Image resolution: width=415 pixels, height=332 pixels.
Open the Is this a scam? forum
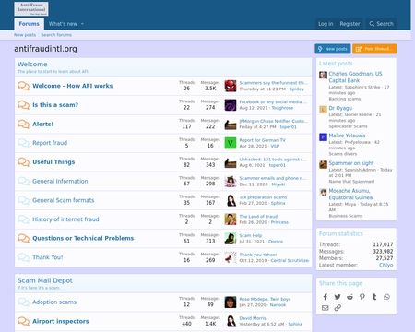coord(55,105)
